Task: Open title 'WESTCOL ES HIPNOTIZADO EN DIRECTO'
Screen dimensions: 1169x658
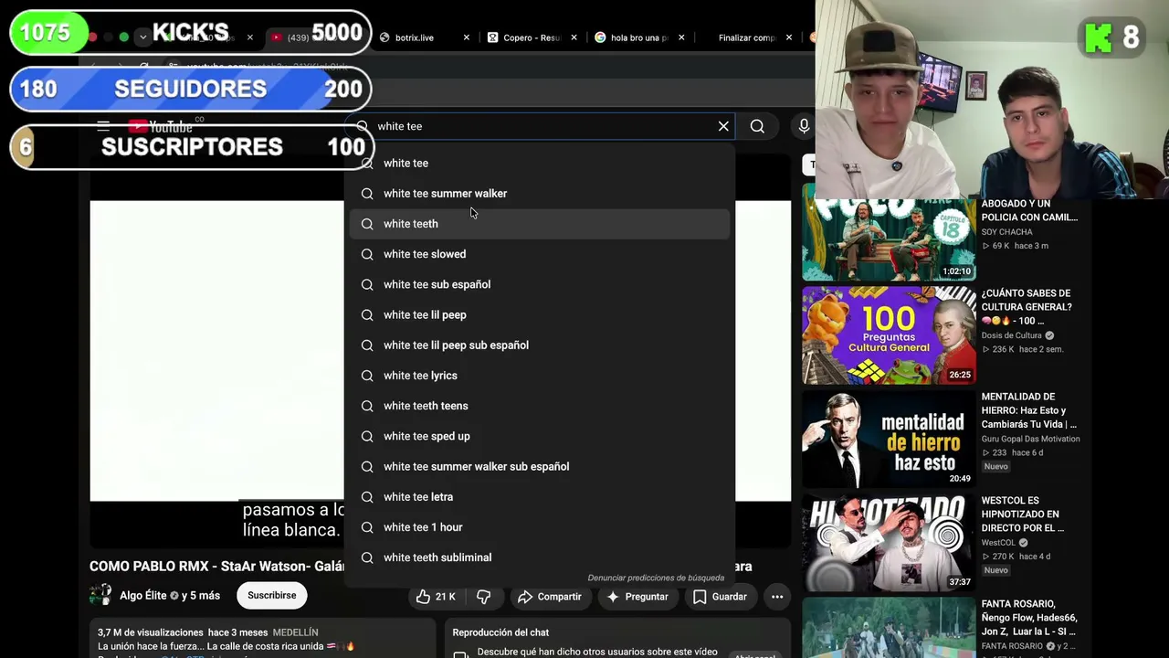Action: coord(1023,514)
